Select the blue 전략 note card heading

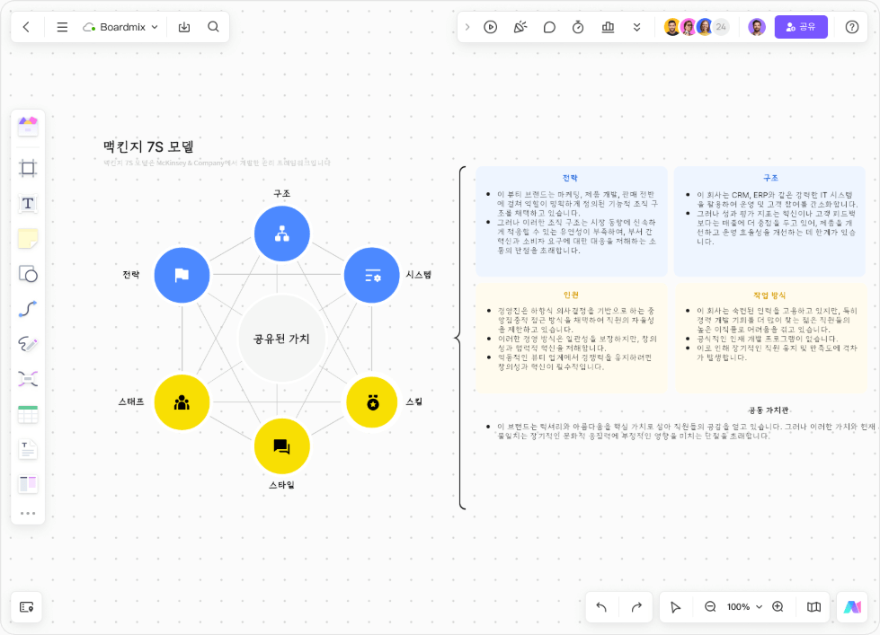pos(570,178)
